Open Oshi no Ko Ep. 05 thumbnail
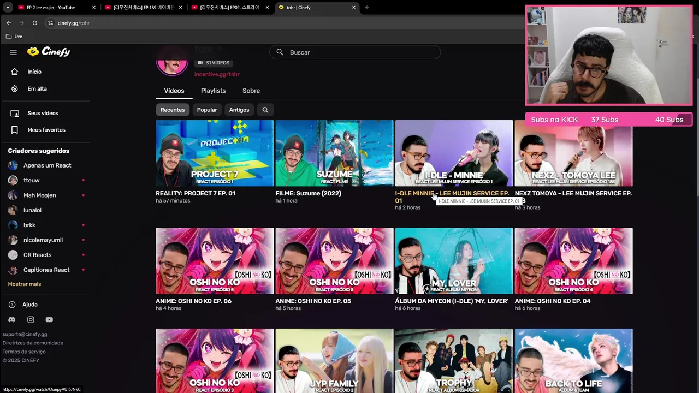Viewport: 699px width, 393px height. pos(334,261)
